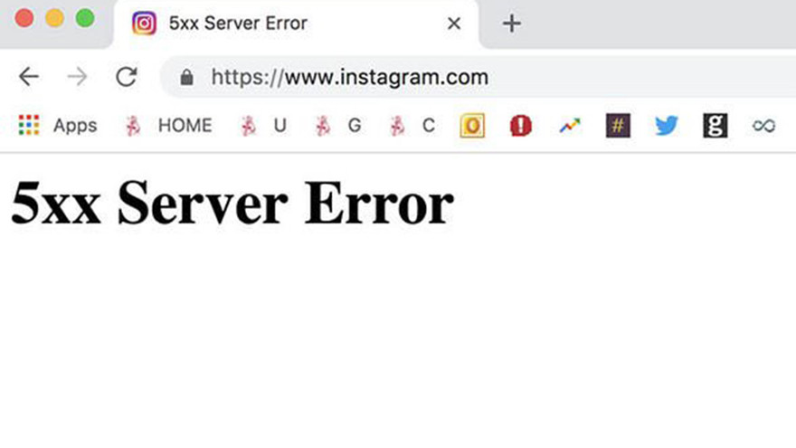The width and height of the screenshot is (796, 448).
Task: Open the C bookmark
Action: [x=412, y=126]
